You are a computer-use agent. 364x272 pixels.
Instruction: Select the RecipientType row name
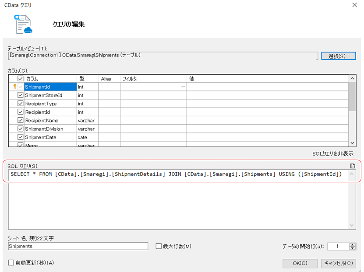point(50,104)
